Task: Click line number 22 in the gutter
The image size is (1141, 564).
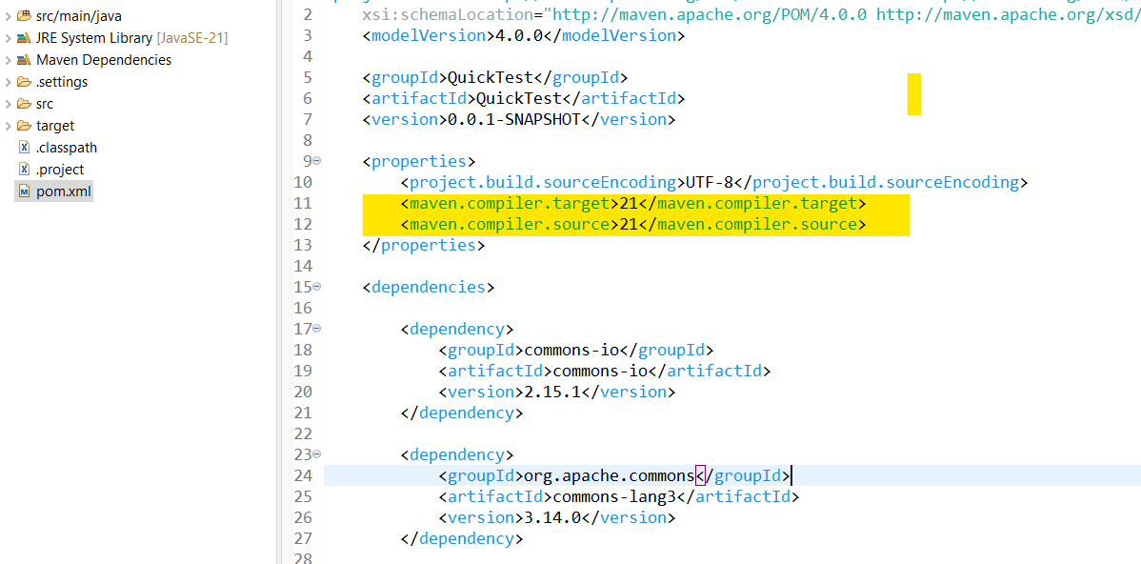Action: pos(301,435)
